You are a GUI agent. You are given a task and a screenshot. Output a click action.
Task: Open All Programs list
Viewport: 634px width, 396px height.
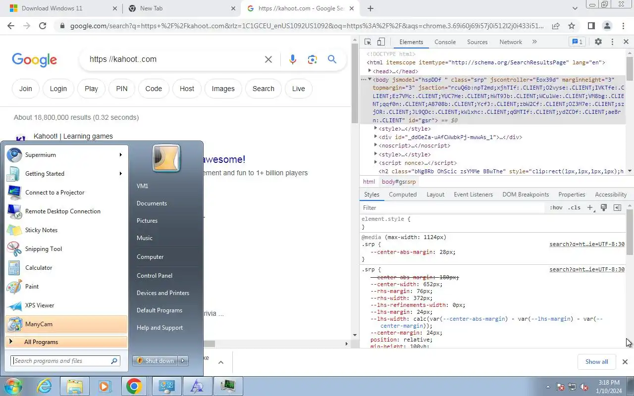66,342
